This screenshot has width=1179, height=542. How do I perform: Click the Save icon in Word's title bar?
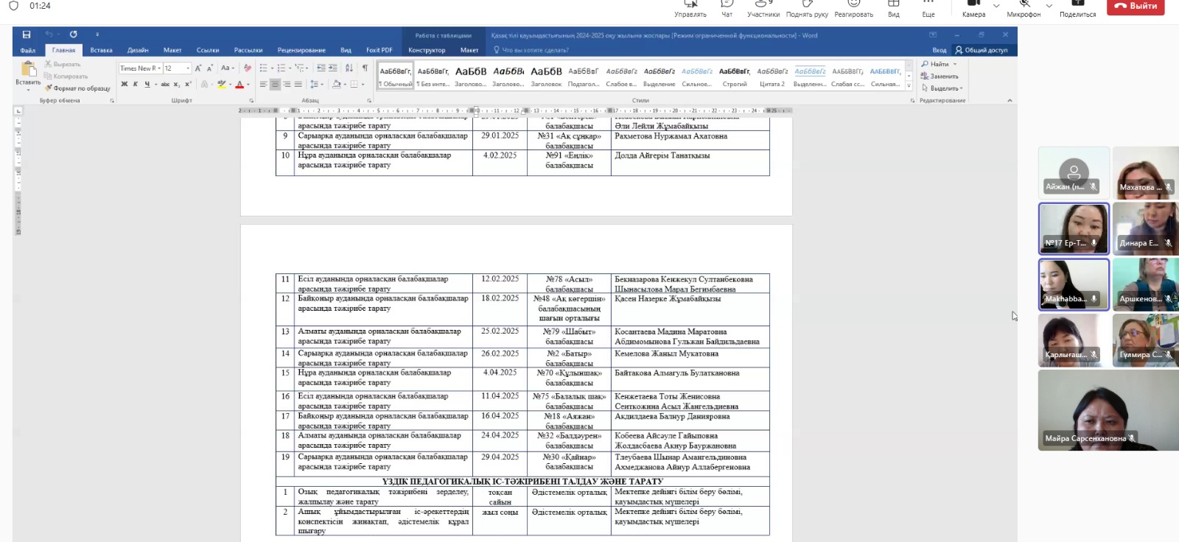click(x=27, y=35)
